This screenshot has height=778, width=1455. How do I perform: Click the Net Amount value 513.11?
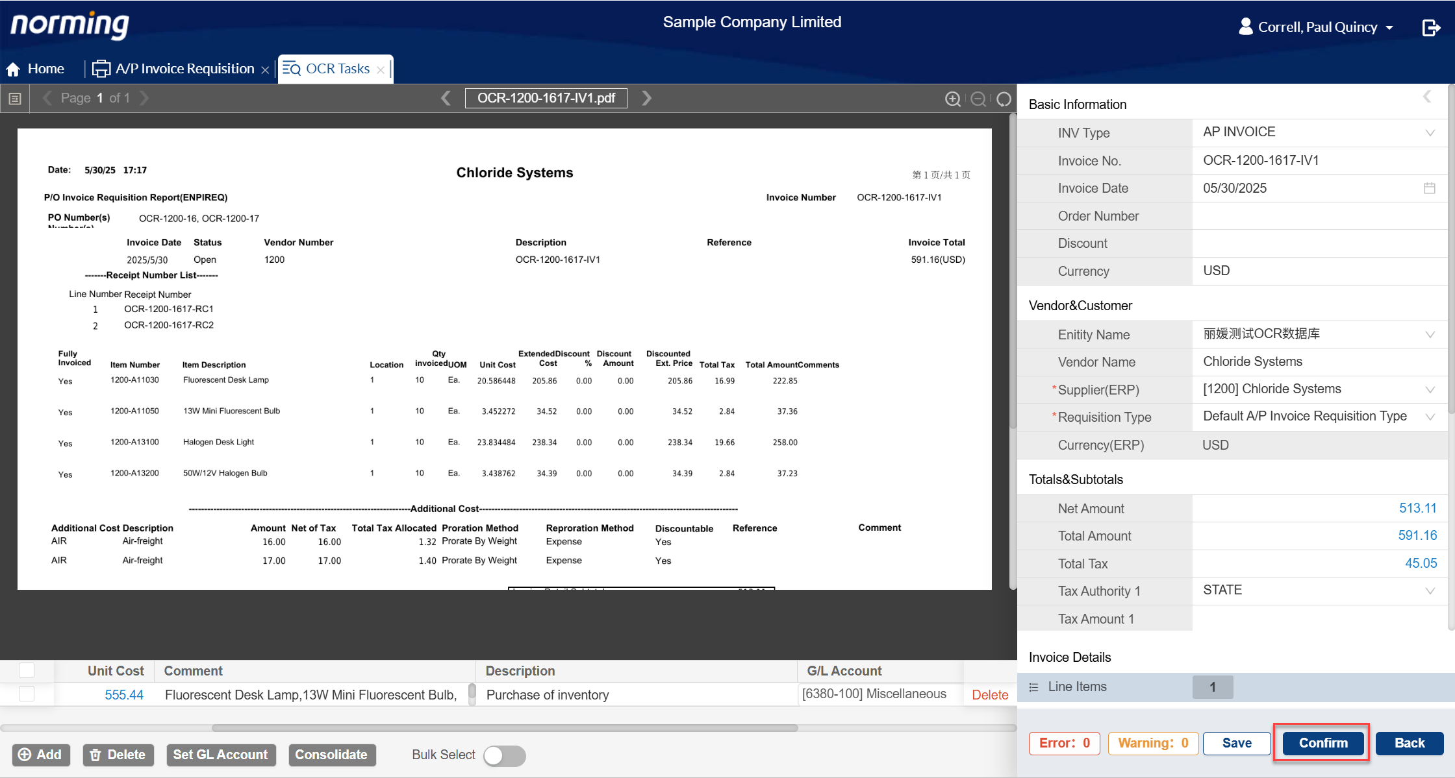pos(1417,508)
